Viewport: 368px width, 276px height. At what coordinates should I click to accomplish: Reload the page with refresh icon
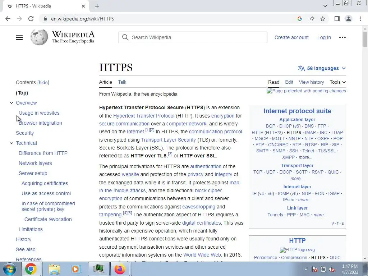pyautogui.click(x=31, y=19)
